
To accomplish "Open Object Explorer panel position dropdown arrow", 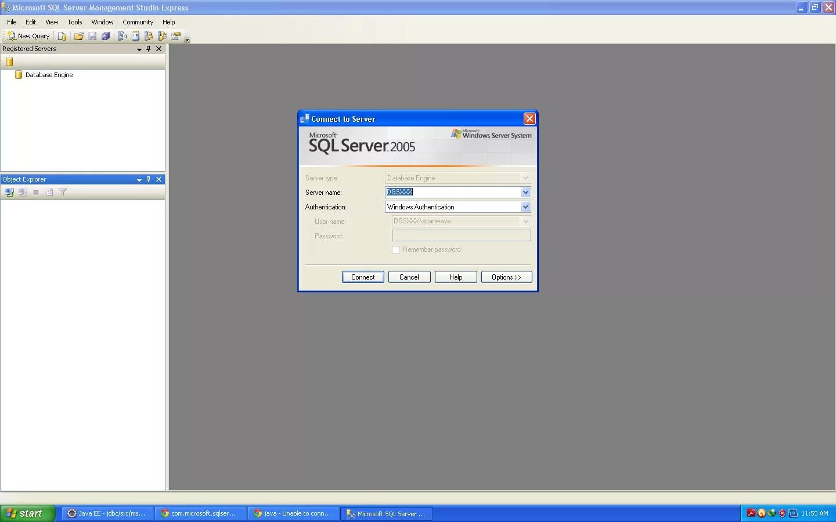I will 139,180.
